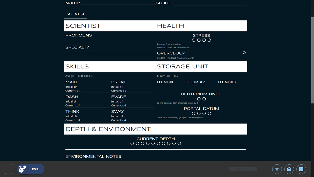Click the Roll dice button
This screenshot has width=314, height=177.
pyautogui.click(x=31, y=169)
